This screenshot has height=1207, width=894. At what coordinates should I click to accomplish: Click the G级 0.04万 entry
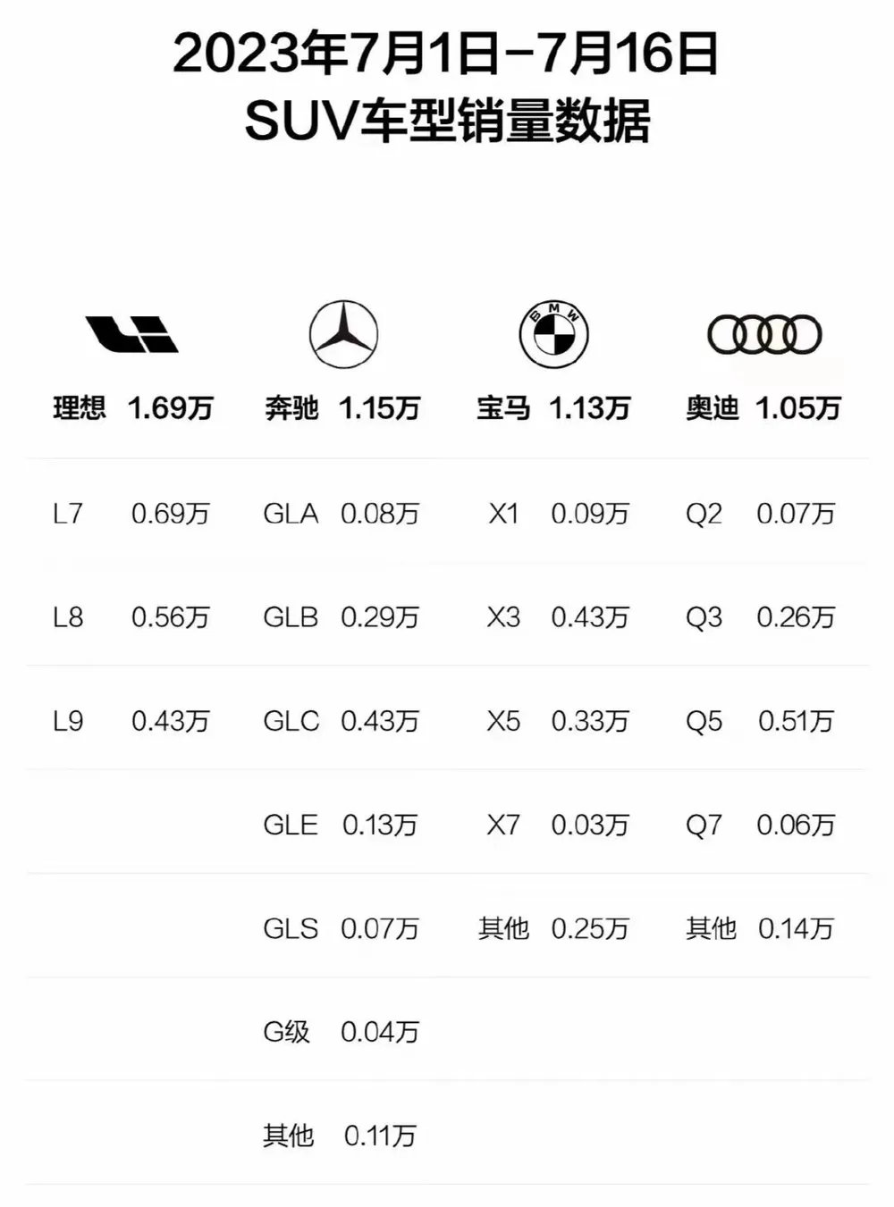pos(342,1032)
